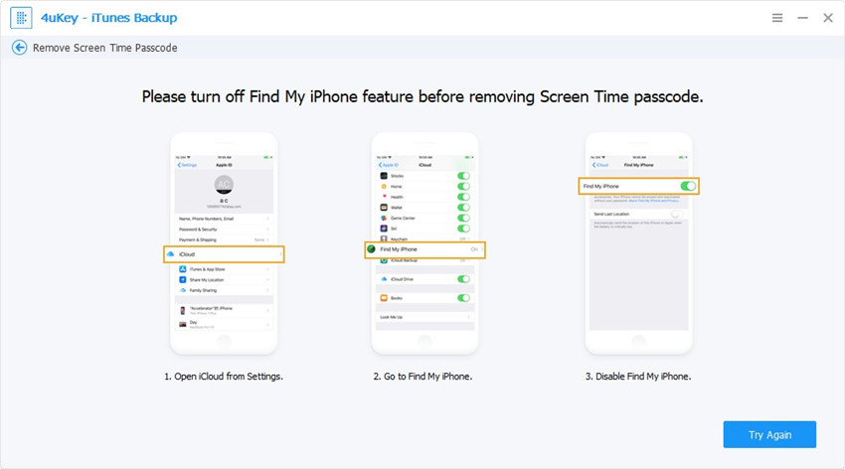Go back using the circled arrow icon
845x469 pixels.
20,48
